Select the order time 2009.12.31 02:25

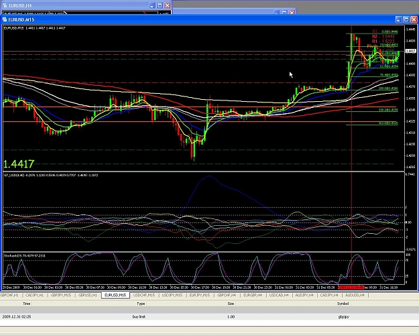coord(17,316)
